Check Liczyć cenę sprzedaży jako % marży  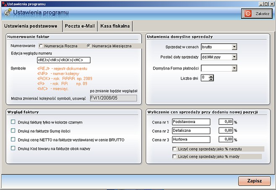pyautogui.click(x=174, y=156)
